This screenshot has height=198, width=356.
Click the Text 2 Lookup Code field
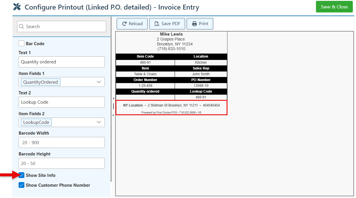point(62,102)
